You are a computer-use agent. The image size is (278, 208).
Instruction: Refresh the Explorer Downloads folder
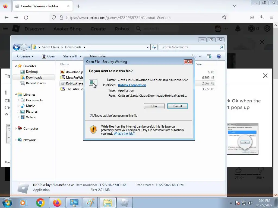coord(154,47)
